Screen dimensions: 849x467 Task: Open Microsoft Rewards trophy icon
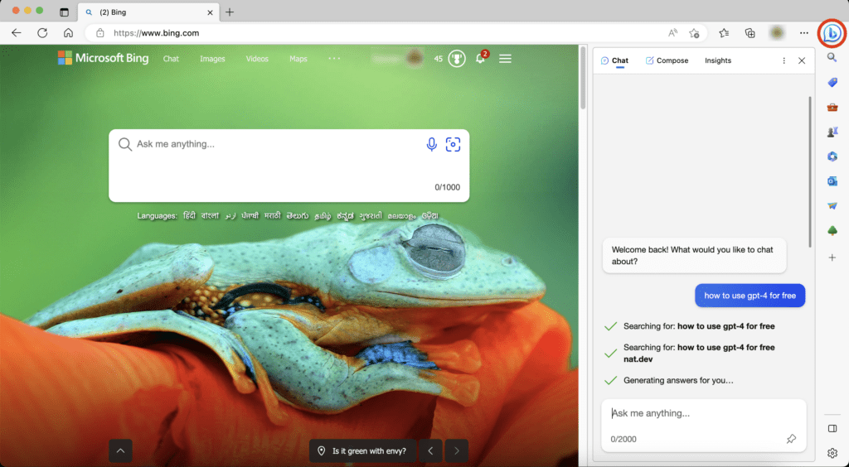[457, 58]
